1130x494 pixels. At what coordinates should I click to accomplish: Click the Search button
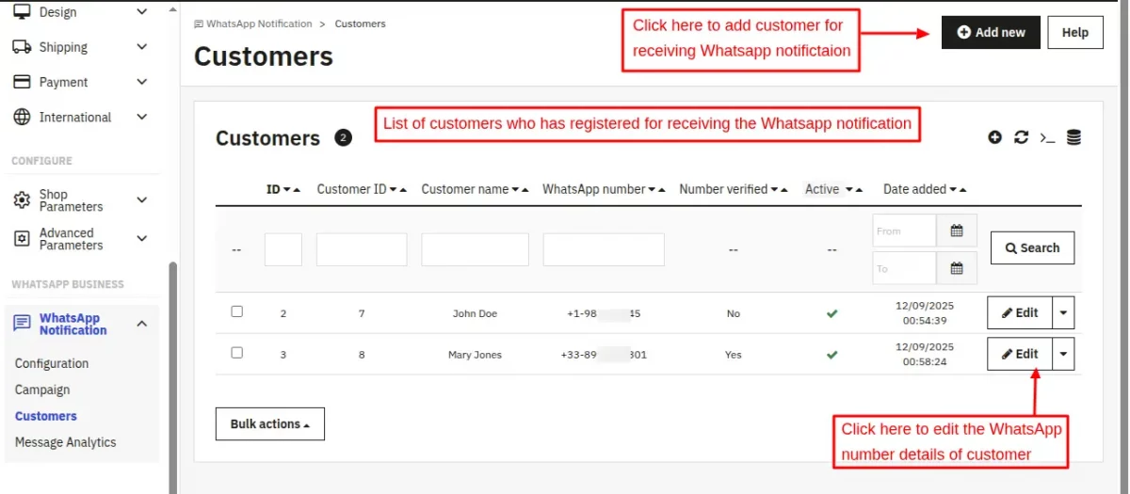[x=1032, y=248]
